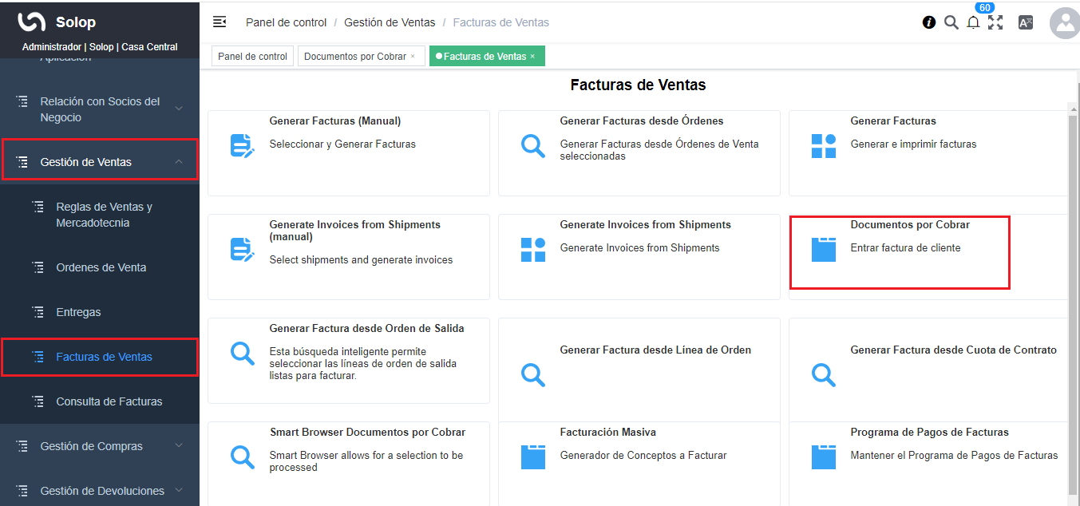This screenshot has height=506, width=1080.
Task: Click the info icon in top bar
Action: click(x=929, y=22)
